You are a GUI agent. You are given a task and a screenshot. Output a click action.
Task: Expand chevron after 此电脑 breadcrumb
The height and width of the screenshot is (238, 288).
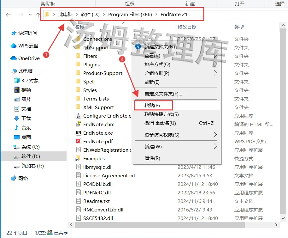coord(77,14)
